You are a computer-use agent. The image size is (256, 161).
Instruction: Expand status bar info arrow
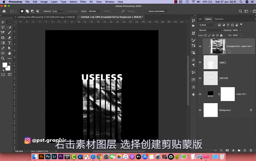(x=56, y=151)
